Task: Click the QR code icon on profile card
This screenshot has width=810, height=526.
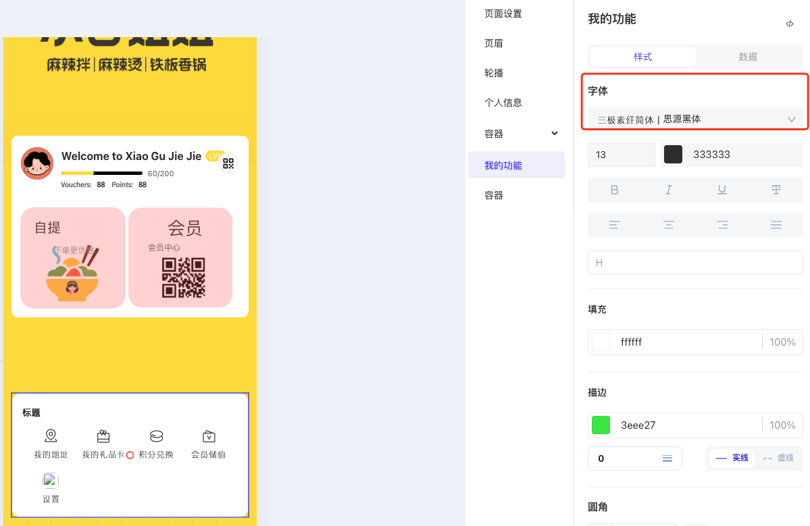Action: coord(228,163)
